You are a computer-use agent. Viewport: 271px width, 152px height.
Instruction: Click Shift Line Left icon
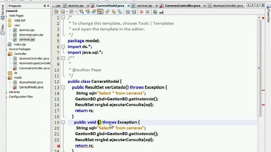pyautogui.click(x=127, y=12)
